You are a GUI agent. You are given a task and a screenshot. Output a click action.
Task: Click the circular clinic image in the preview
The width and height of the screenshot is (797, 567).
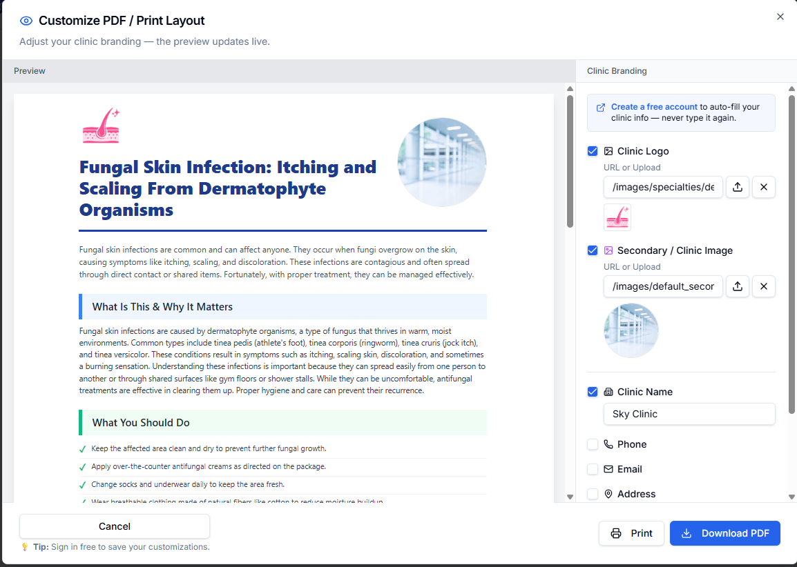(x=442, y=162)
